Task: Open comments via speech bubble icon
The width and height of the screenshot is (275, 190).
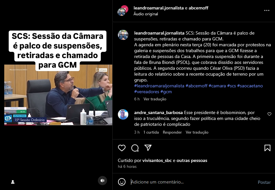Action: (135, 148)
